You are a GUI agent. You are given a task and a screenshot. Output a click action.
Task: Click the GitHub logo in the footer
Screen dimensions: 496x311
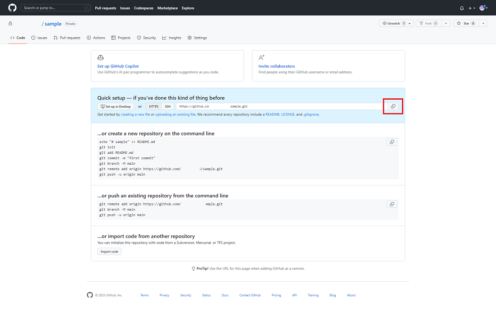90,295
